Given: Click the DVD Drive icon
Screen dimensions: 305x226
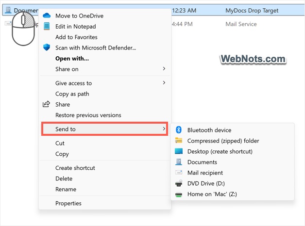Looking at the screenshot, I should pyautogui.click(x=179, y=183).
